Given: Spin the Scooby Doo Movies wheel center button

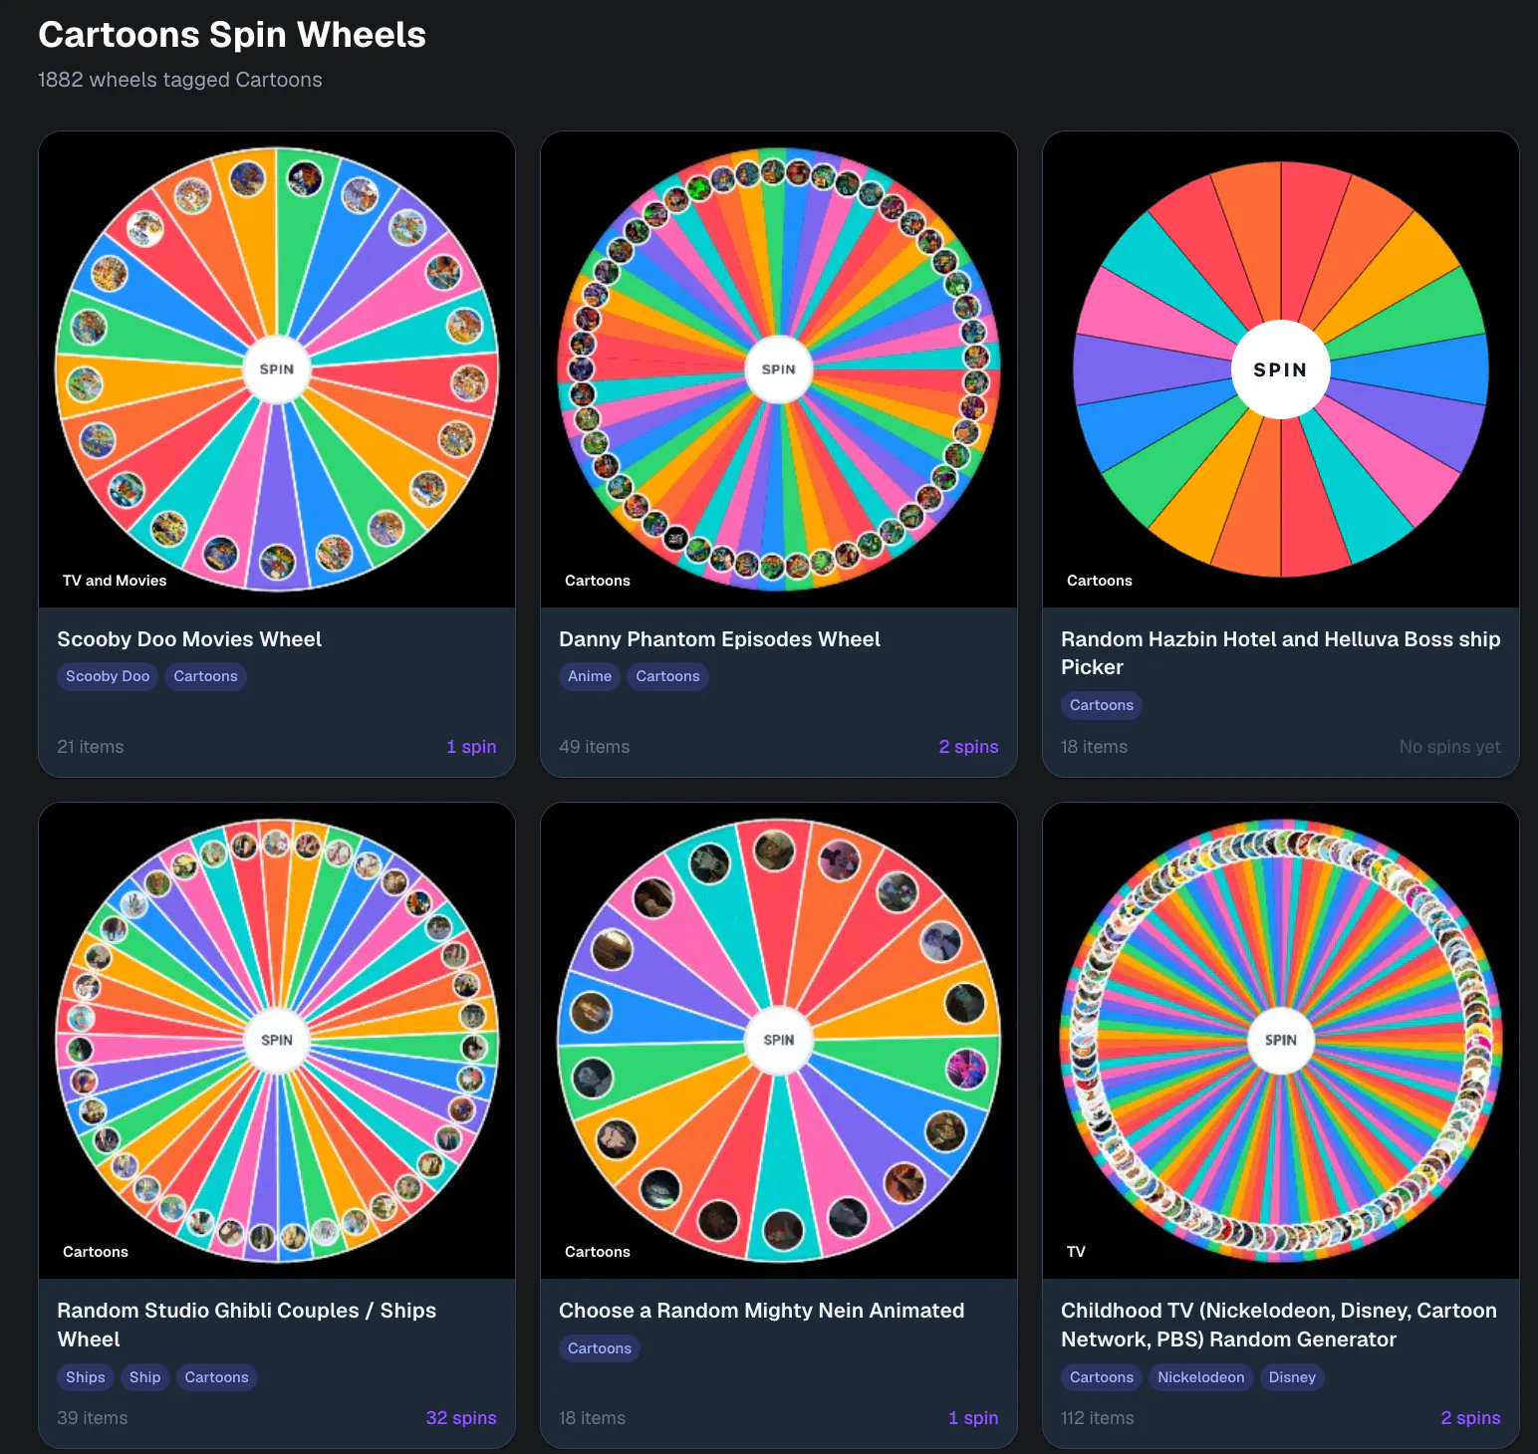Looking at the screenshot, I should [x=277, y=369].
